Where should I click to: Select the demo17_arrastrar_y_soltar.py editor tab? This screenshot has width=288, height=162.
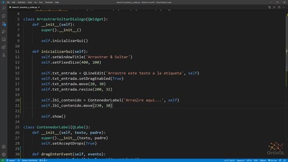24,7
